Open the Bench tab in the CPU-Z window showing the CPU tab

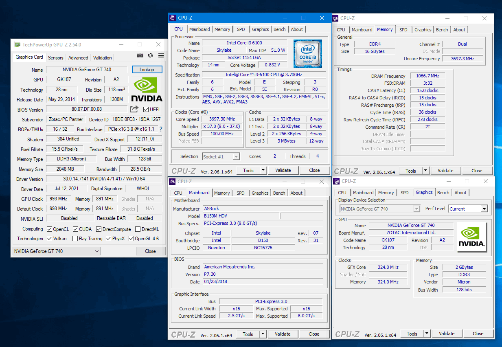[x=280, y=29]
